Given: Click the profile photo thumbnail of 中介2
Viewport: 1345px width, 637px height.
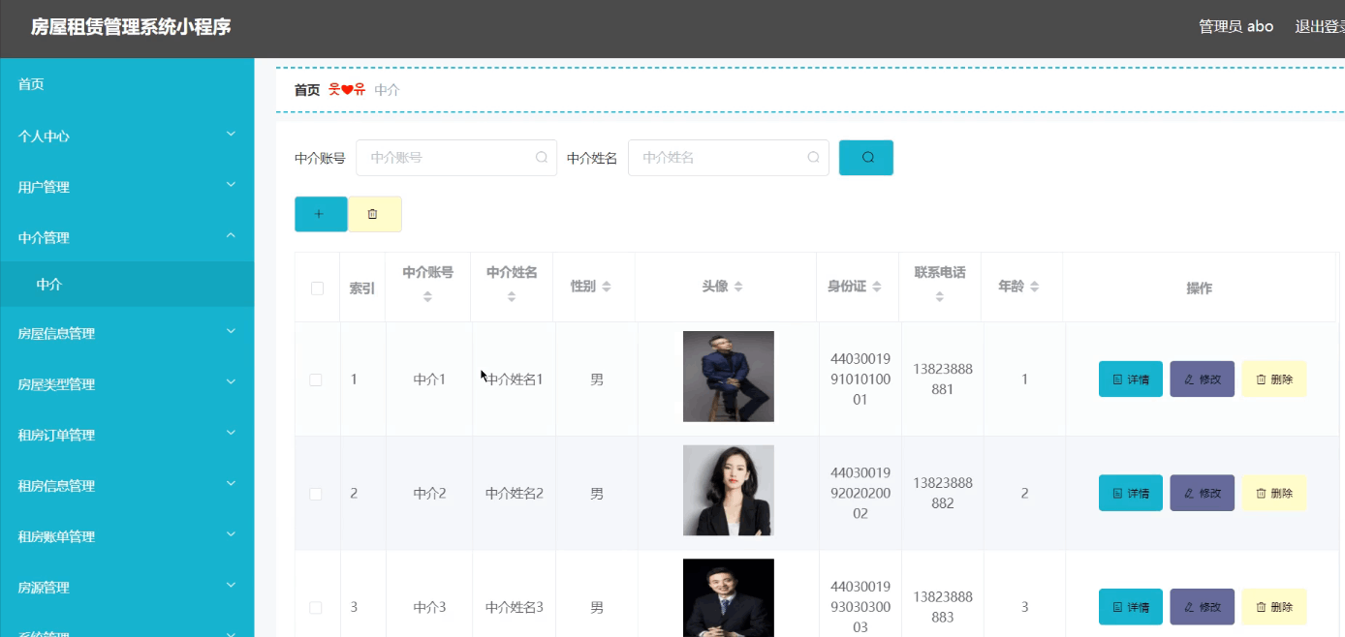Looking at the screenshot, I should pyautogui.click(x=728, y=490).
